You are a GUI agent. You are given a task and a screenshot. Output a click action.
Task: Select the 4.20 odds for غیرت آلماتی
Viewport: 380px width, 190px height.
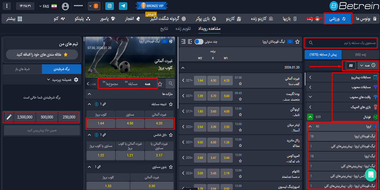coord(159,123)
